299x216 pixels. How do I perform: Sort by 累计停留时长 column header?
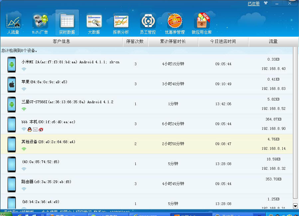click(173, 41)
